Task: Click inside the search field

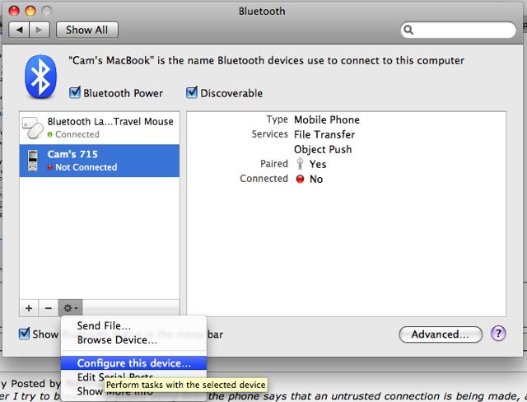Action: coord(458,30)
